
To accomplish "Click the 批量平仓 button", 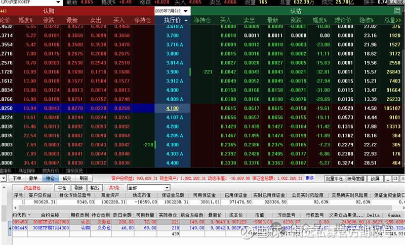I will click(334, 178).
